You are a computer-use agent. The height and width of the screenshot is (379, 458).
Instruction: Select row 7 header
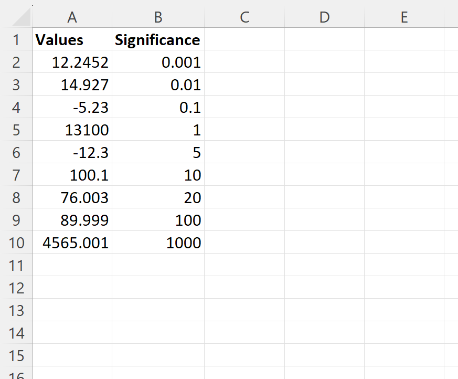16,174
